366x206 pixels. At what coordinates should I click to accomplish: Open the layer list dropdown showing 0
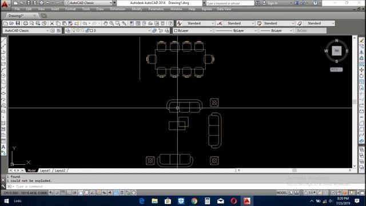149,30
